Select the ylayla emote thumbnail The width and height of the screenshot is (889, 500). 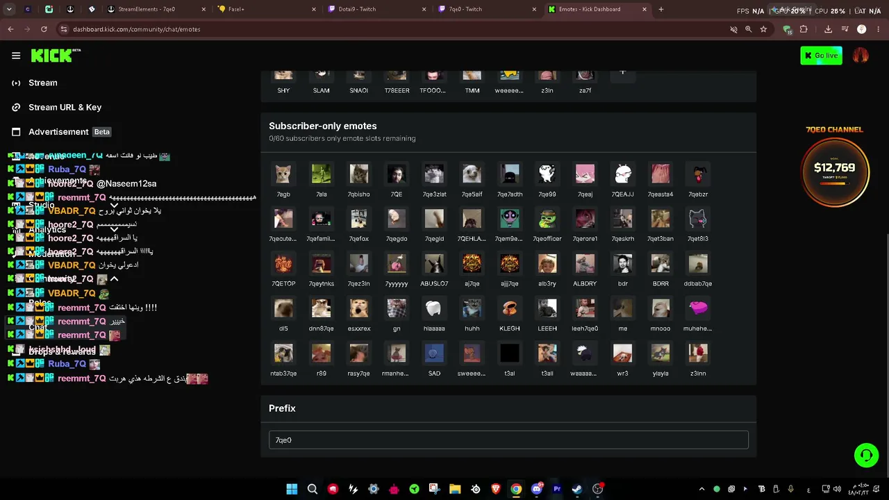(x=660, y=353)
